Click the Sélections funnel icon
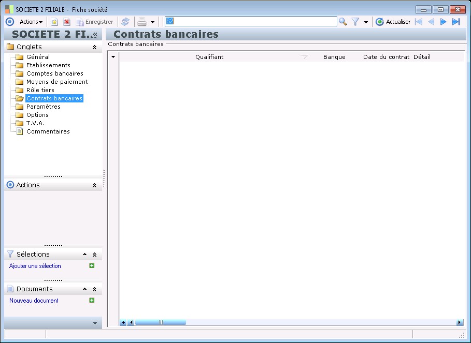The image size is (471, 343). (10, 254)
